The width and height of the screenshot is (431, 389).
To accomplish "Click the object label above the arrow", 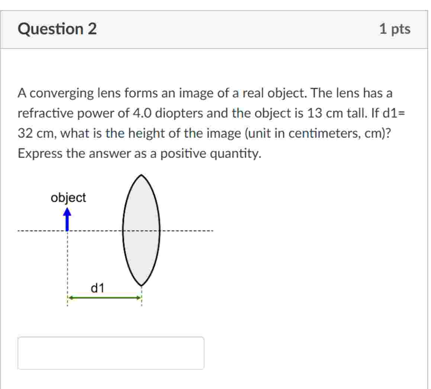I will 68,197.
